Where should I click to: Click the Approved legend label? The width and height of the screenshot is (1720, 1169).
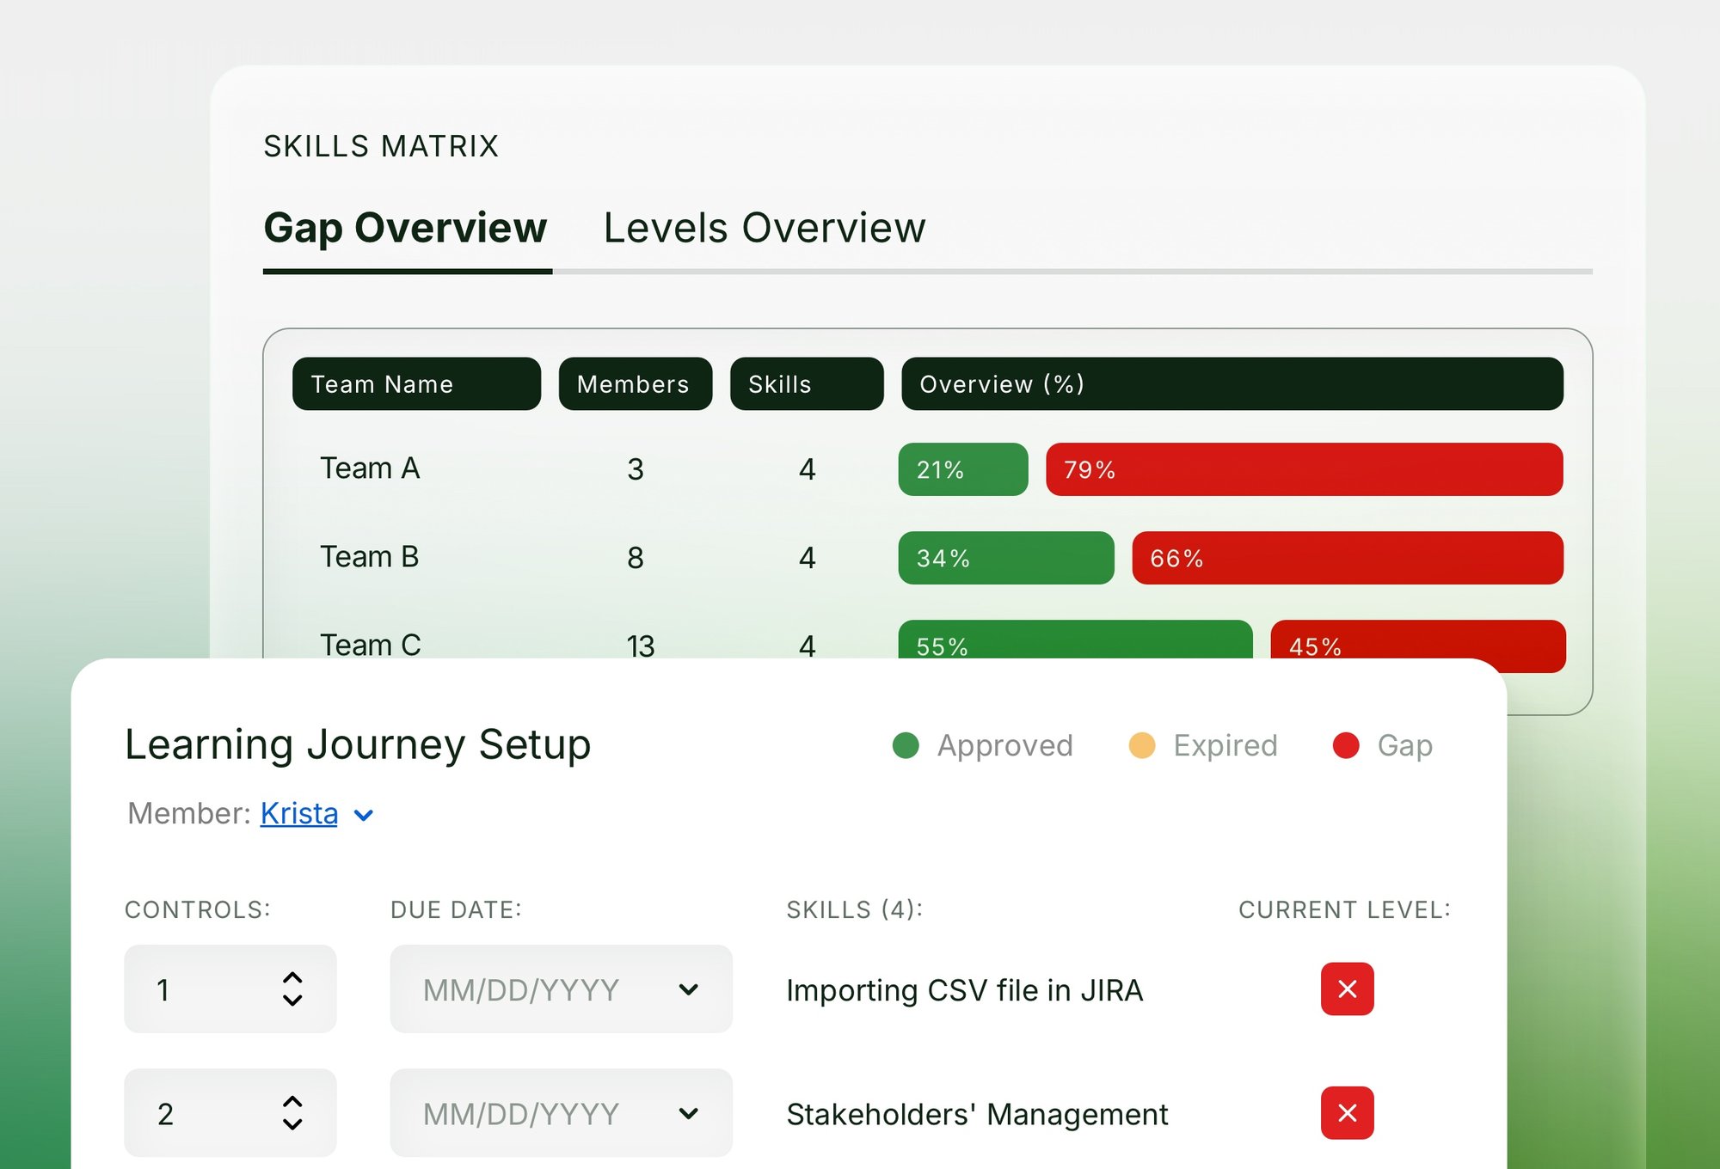1005,745
